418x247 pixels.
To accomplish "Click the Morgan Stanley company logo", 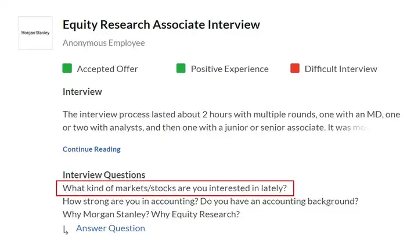I will pos(35,33).
